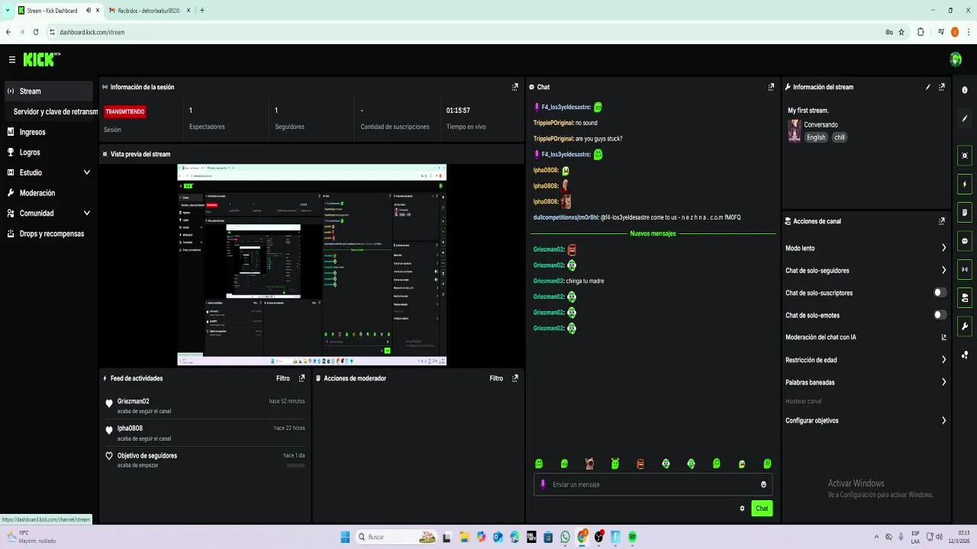Go to Ingresos in sidebar
Image resolution: width=977 pixels, height=549 pixels.
(x=49, y=132)
